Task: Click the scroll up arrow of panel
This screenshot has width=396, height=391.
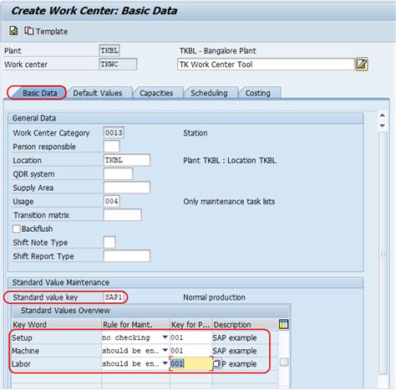Action: pos(383,116)
